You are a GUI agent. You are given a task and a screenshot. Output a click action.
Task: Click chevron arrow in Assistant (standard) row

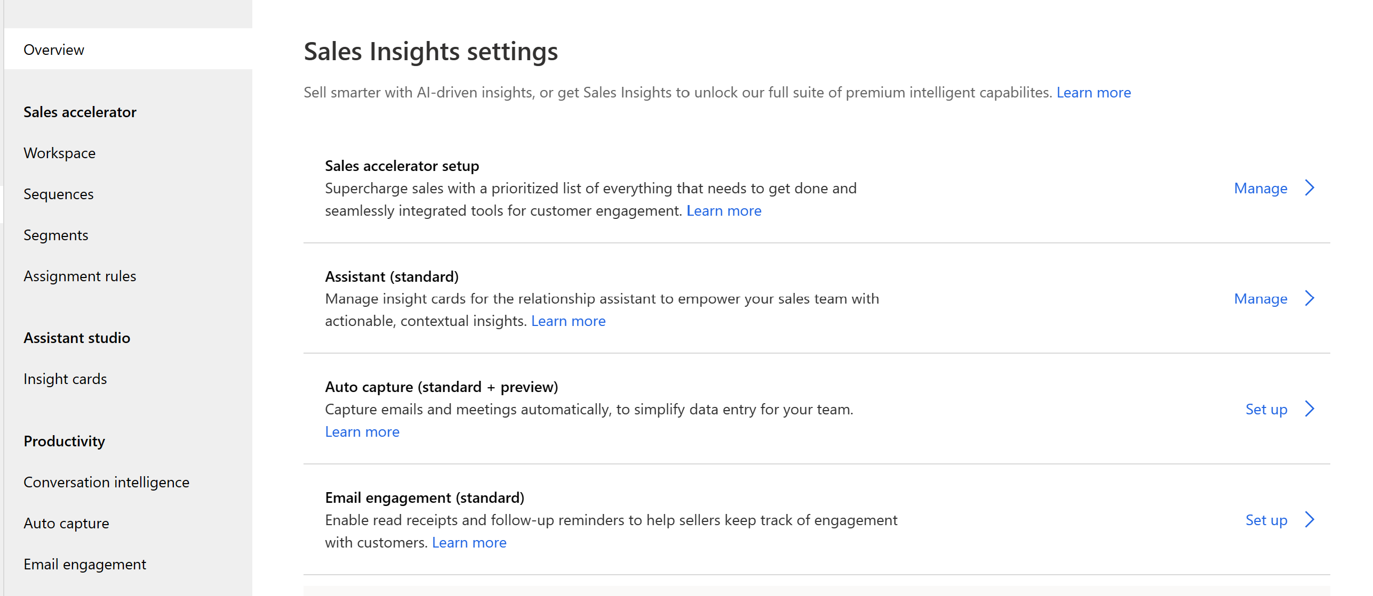pos(1310,298)
